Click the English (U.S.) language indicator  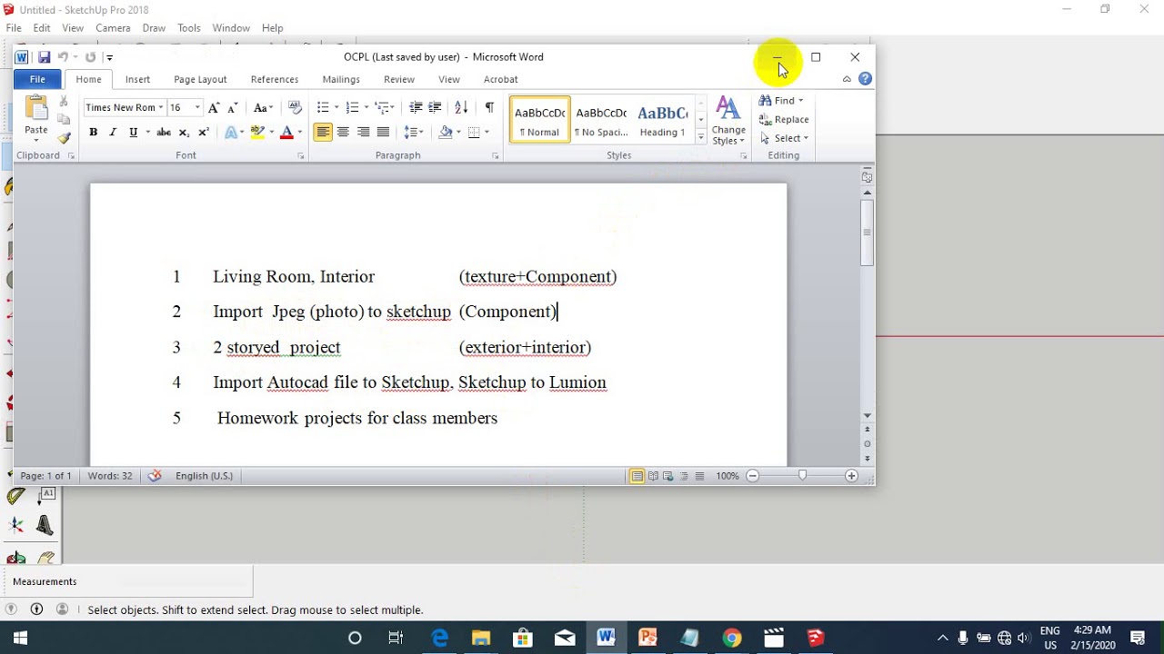click(204, 476)
